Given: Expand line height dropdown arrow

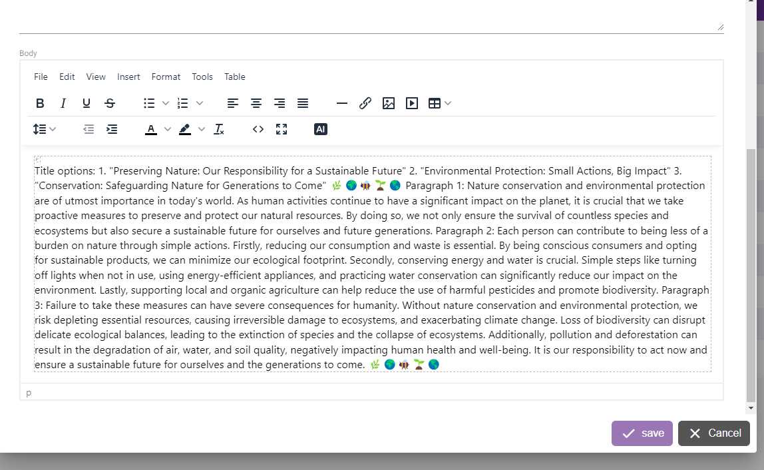Looking at the screenshot, I should 53,129.
